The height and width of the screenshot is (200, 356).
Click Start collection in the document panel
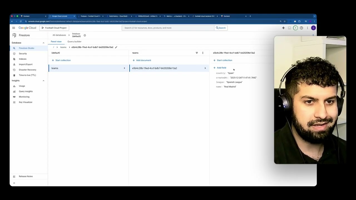coord(223,60)
